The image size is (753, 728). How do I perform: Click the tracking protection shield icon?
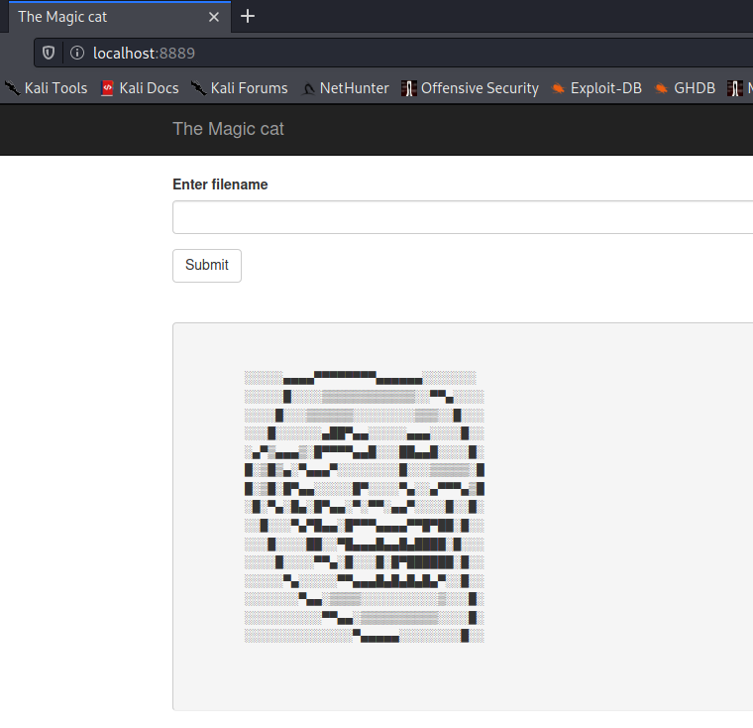(x=49, y=53)
